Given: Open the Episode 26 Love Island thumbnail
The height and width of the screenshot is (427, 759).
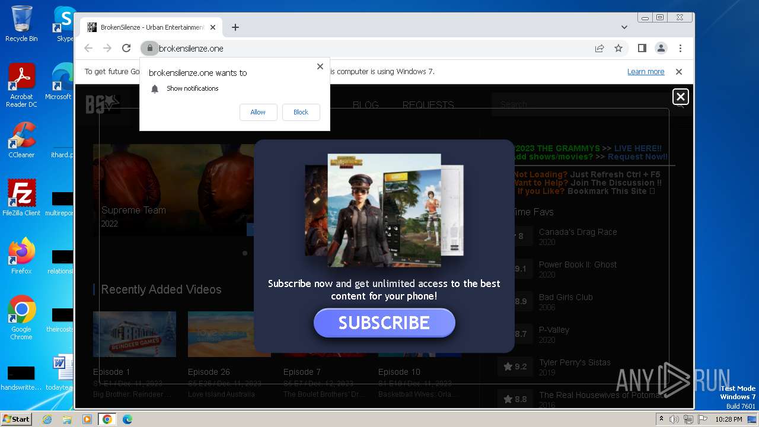Looking at the screenshot, I should pos(229,334).
